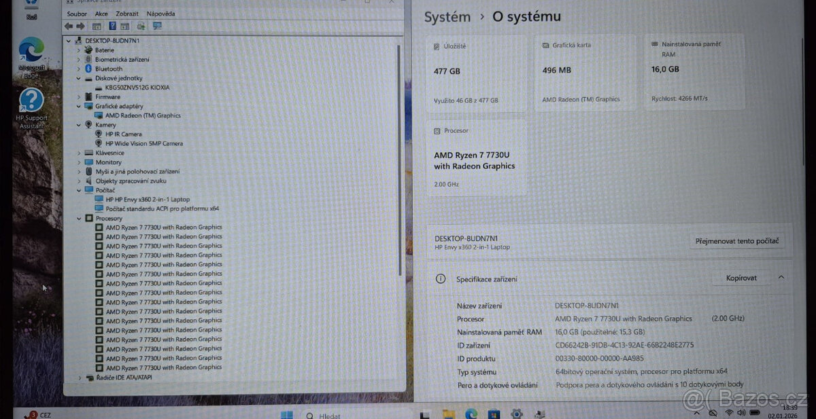816x419 pixels.
Task: Open the Zobrazit menu
Action: (x=126, y=14)
